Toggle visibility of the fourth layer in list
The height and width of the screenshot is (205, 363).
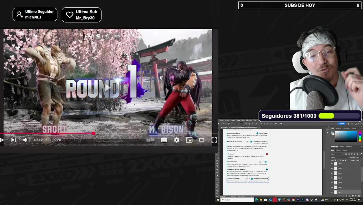[x=332, y=178]
